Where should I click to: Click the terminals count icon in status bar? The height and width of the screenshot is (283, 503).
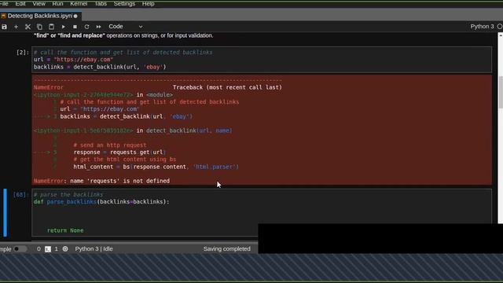click(x=48, y=249)
